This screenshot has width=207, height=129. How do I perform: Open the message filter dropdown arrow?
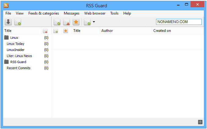tap(94, 22)
